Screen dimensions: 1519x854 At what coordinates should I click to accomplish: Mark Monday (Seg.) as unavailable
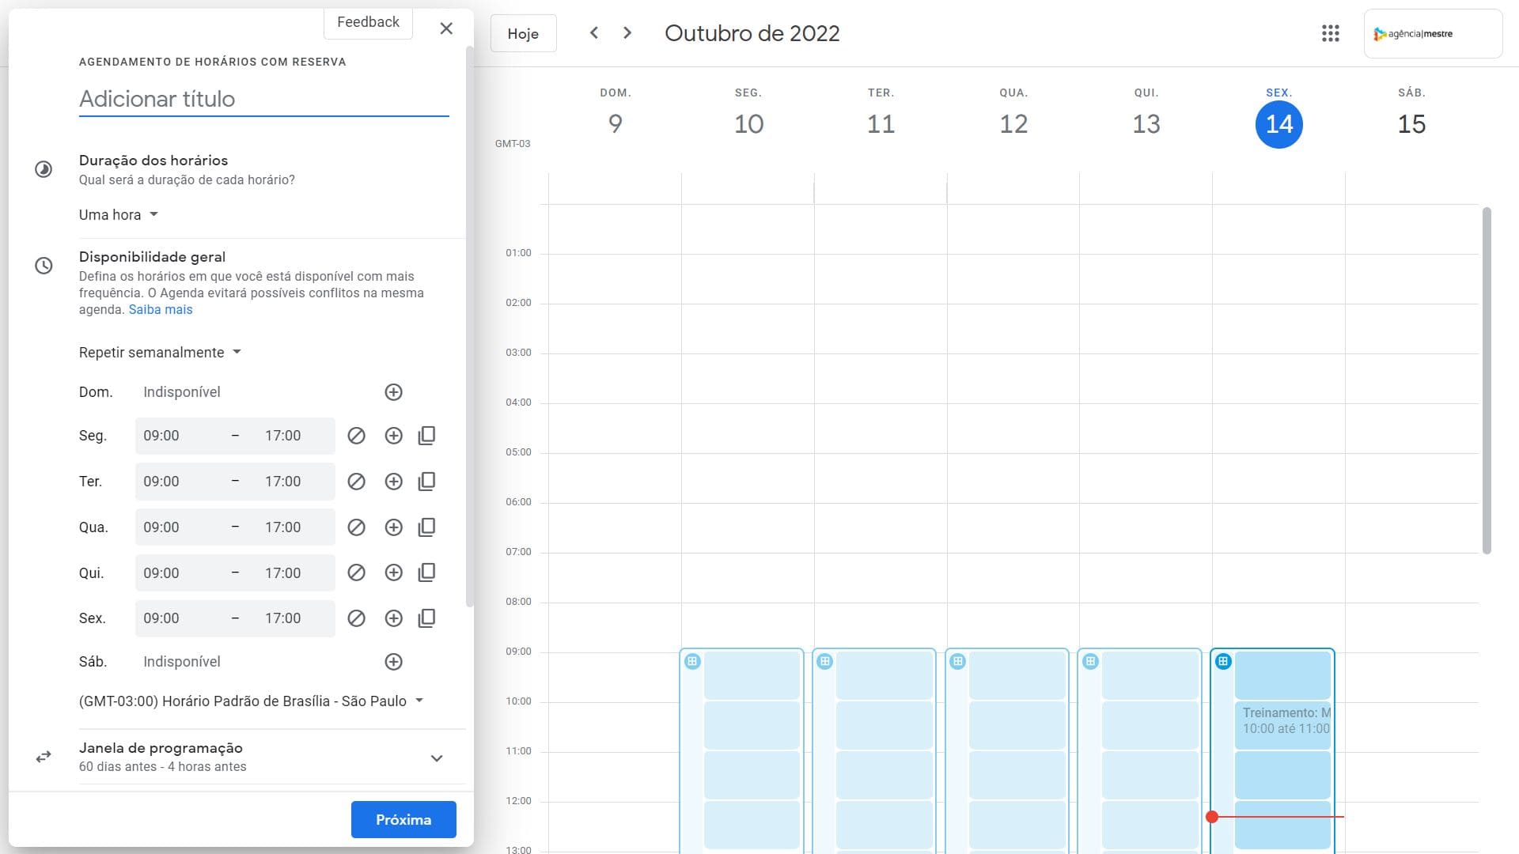pyautogui.click(x=356, y=436)
